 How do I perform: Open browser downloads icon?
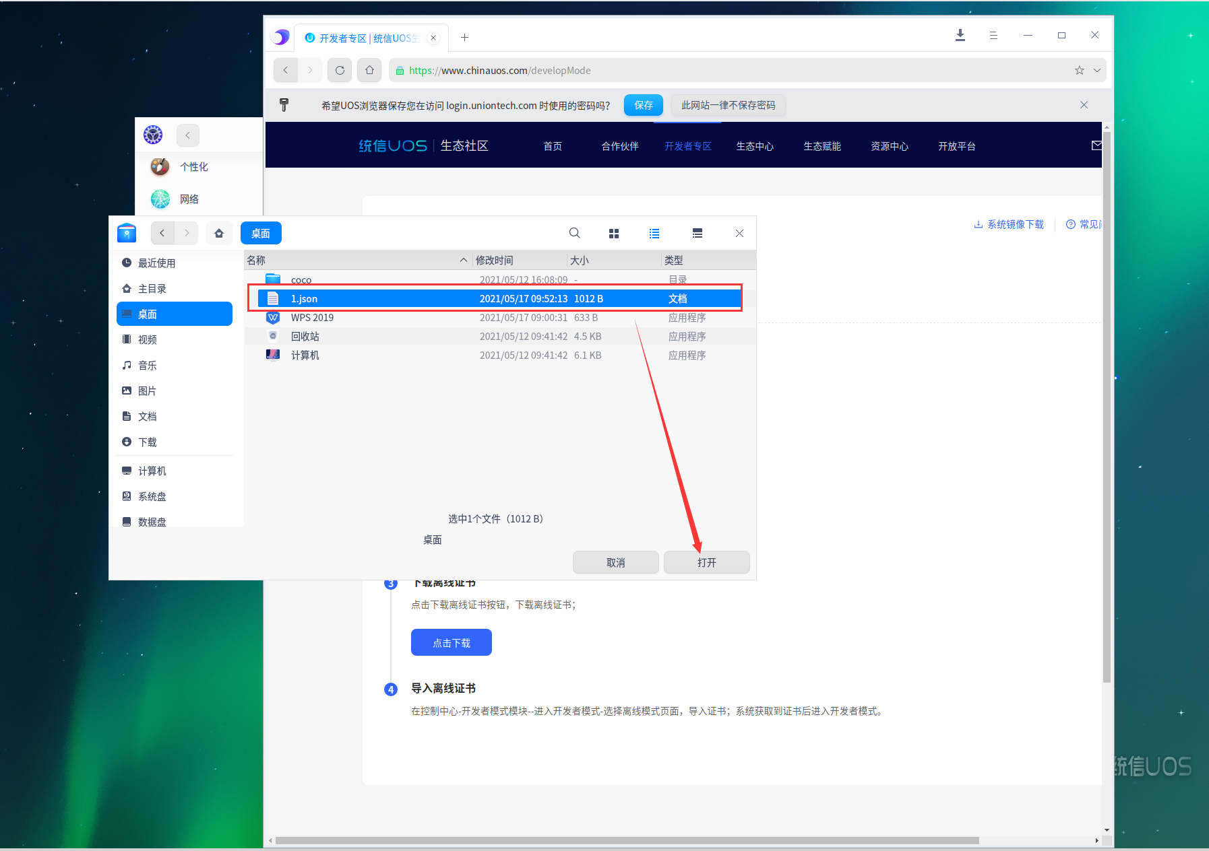coord(960,35)
